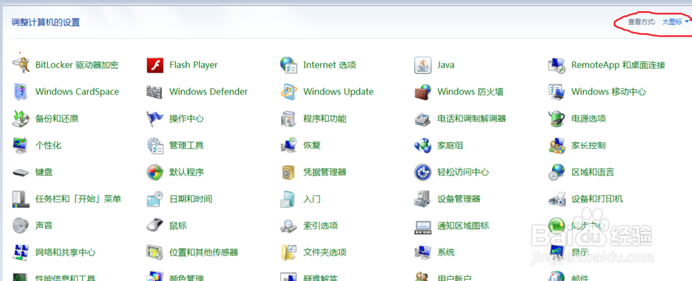Click the 管理工具 gear icon
The image size is (692, 281).
coord(155,146)
